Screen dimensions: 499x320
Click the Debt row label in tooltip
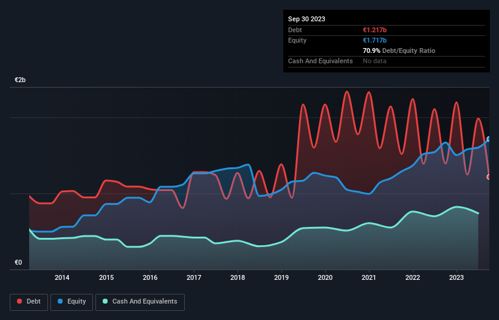point(295,30)
